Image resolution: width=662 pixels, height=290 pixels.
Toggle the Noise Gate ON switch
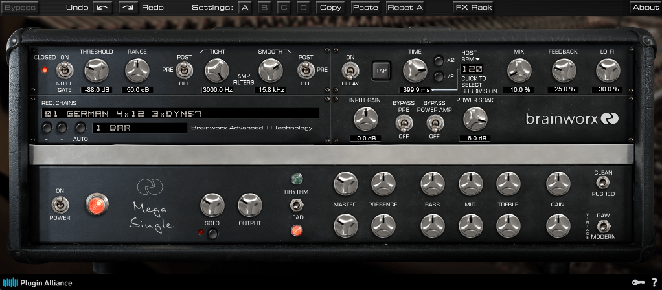tap(65, 70)
